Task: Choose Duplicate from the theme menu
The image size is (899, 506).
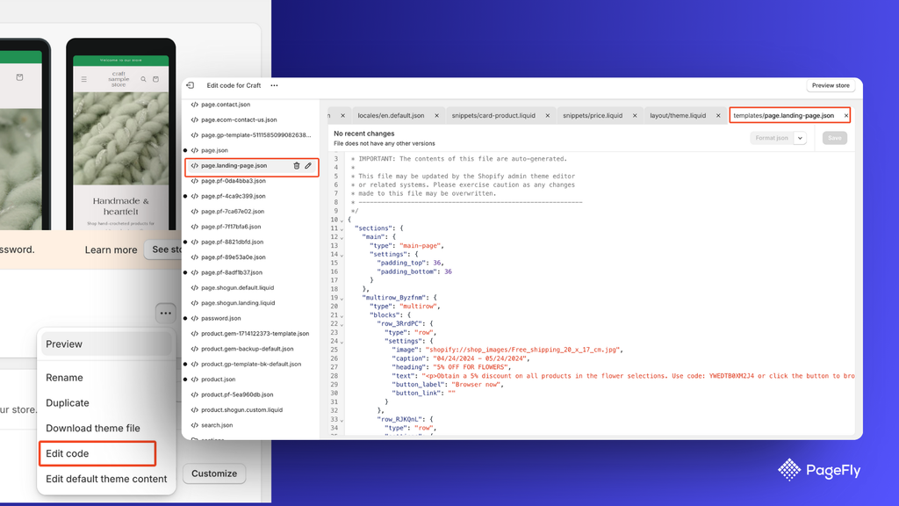Action: 68,402
